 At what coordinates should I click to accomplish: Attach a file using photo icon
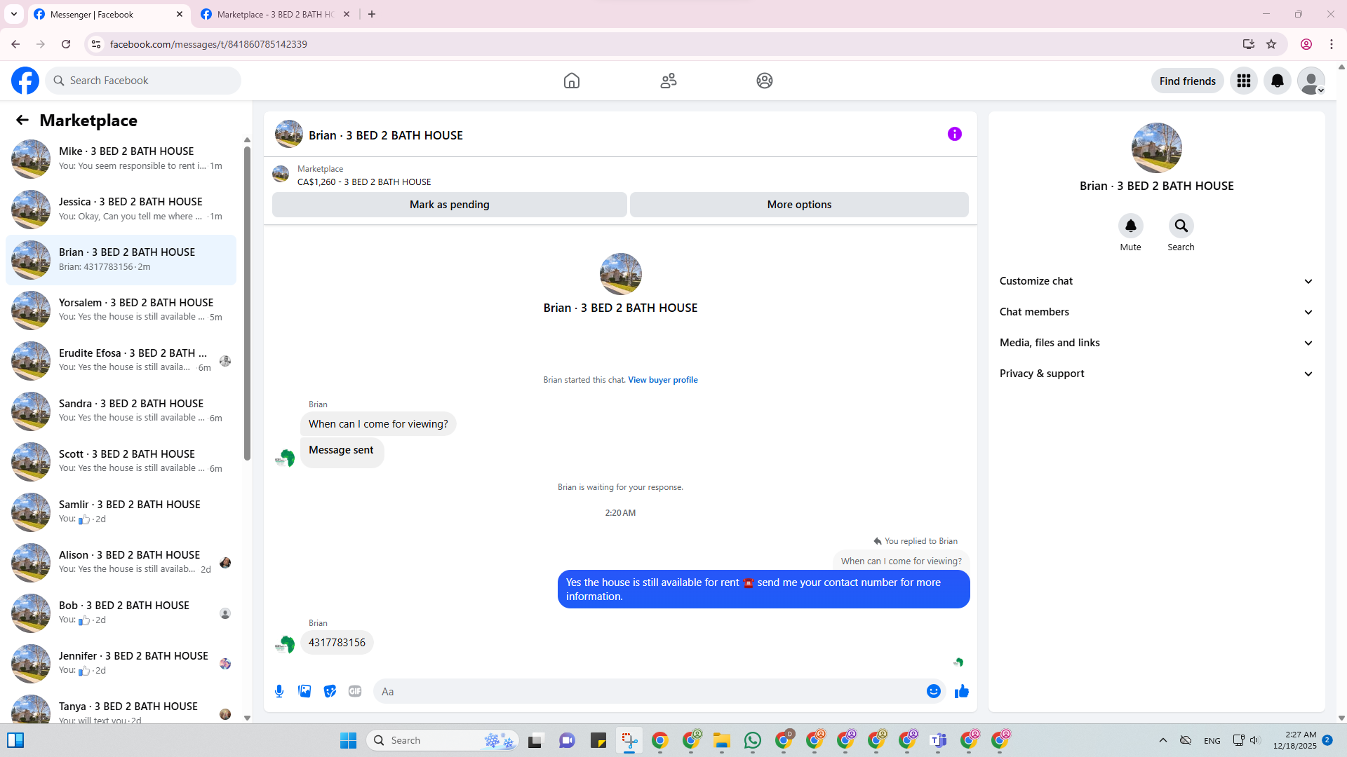304,691
